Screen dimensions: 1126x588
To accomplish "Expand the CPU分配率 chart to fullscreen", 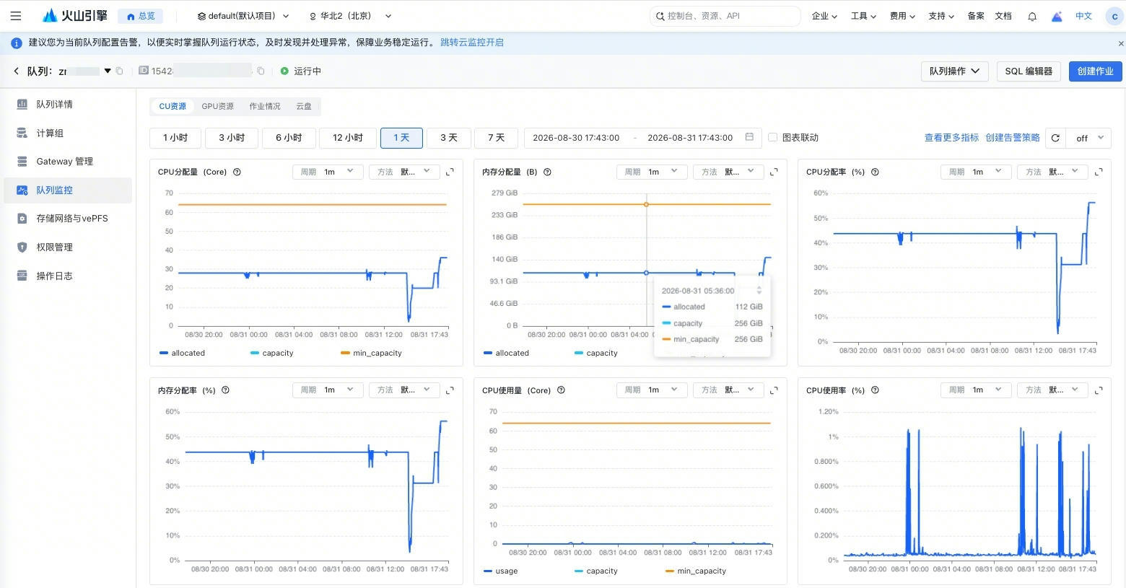I will pyautogui.click(x=1099, y=172).
